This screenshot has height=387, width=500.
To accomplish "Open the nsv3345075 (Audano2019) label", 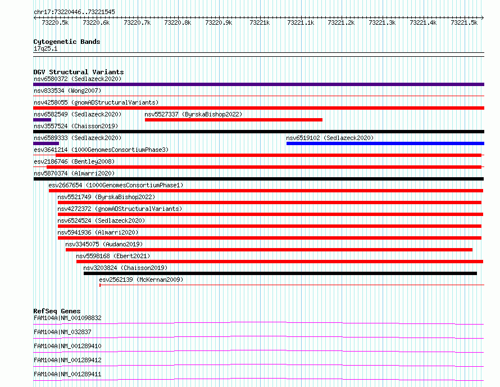I will (x=104, y=244).
